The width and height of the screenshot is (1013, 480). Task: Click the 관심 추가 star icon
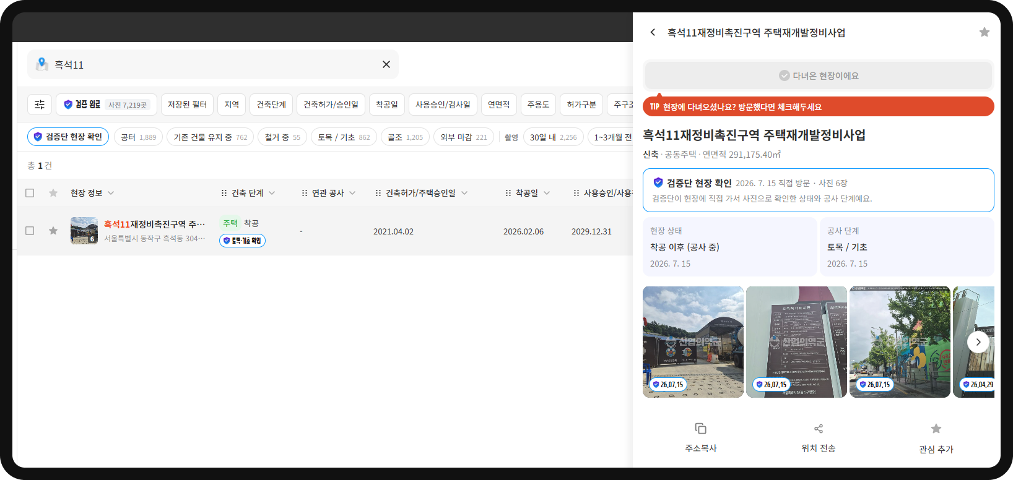936,429
